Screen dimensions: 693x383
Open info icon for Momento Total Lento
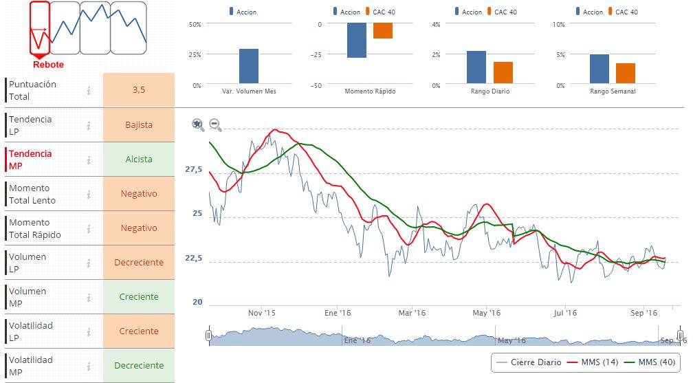point(89,194)
